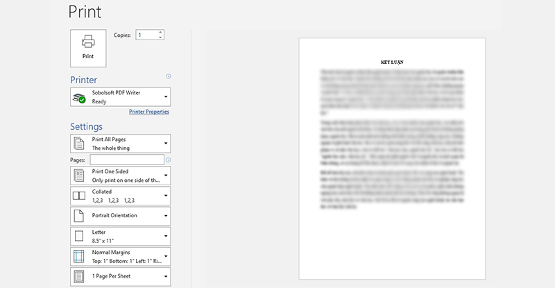
Task: Click the KẾT LUẬN page preview
Action: tap(392, 158)
